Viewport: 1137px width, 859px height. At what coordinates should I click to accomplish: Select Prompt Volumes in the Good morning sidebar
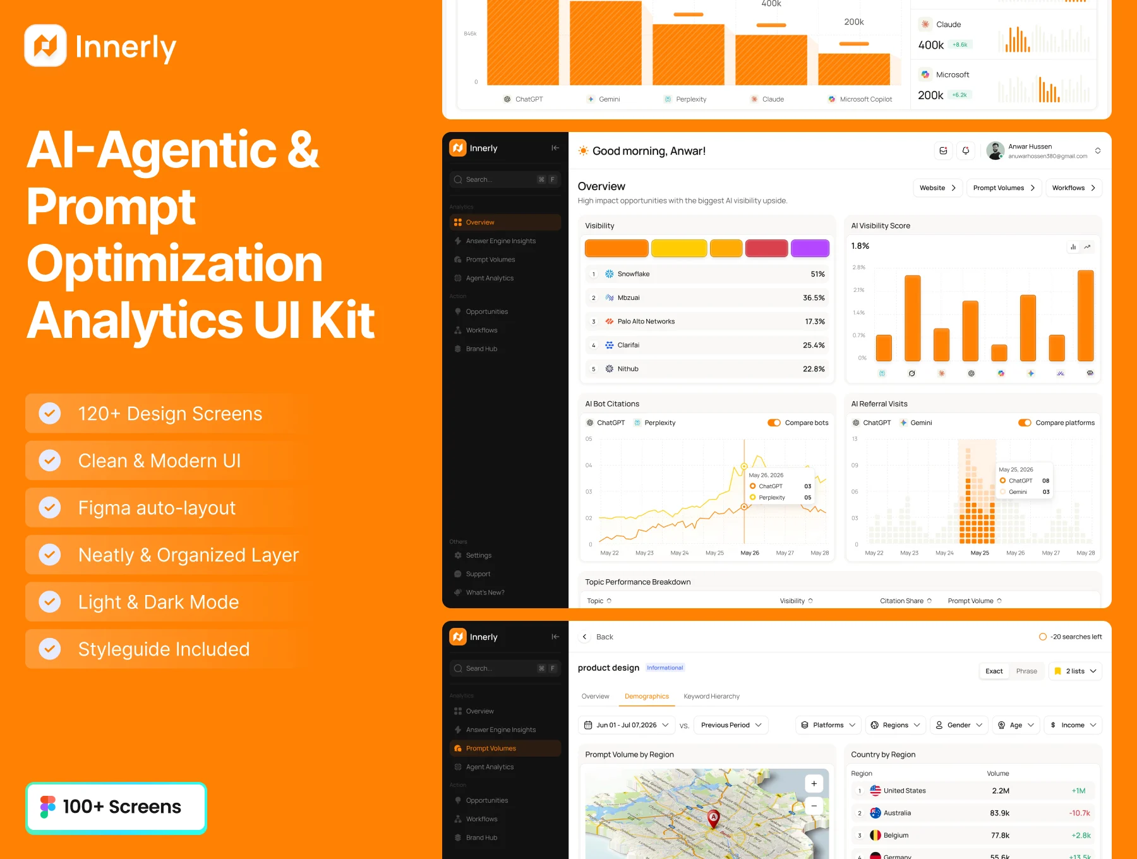[505, 260]
